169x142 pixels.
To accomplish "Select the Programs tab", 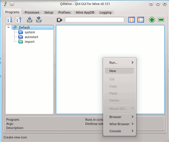I will pyautogui.click(x=12, y=12).
